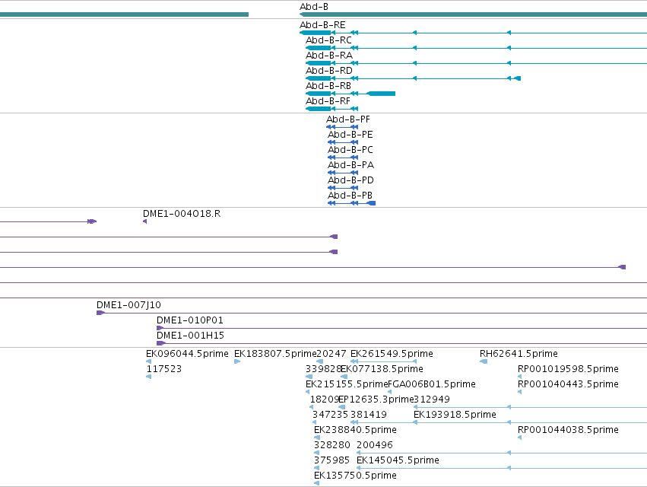Click the 375985 feature label

pyautogui.click(x=331, y=461)
